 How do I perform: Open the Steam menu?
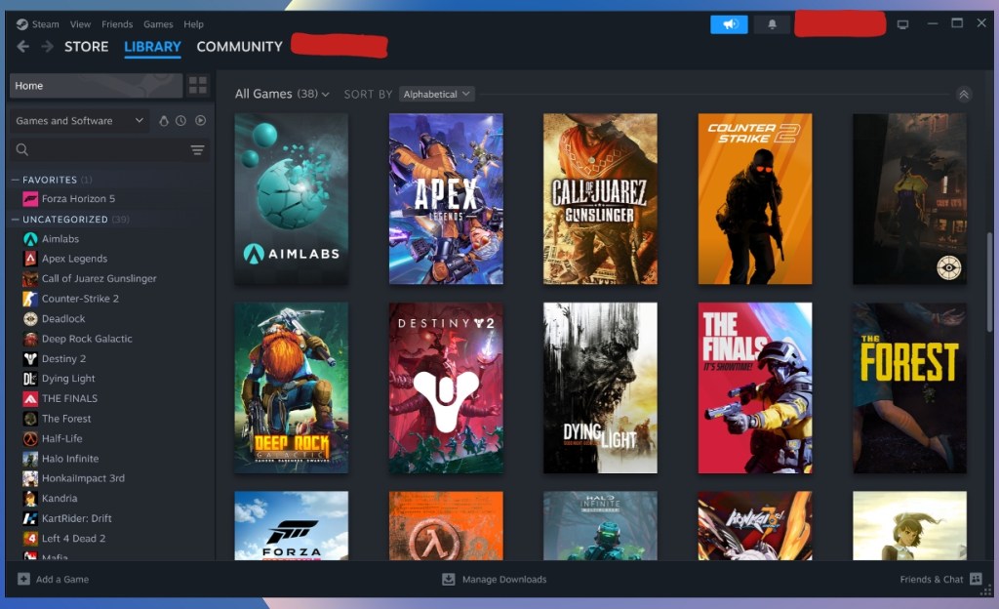point(45,24)
